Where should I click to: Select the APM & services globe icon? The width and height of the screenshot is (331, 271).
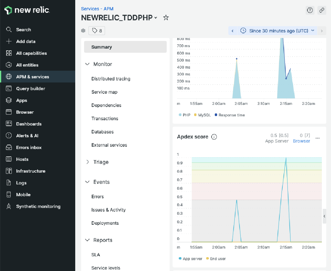pos(9,77)
